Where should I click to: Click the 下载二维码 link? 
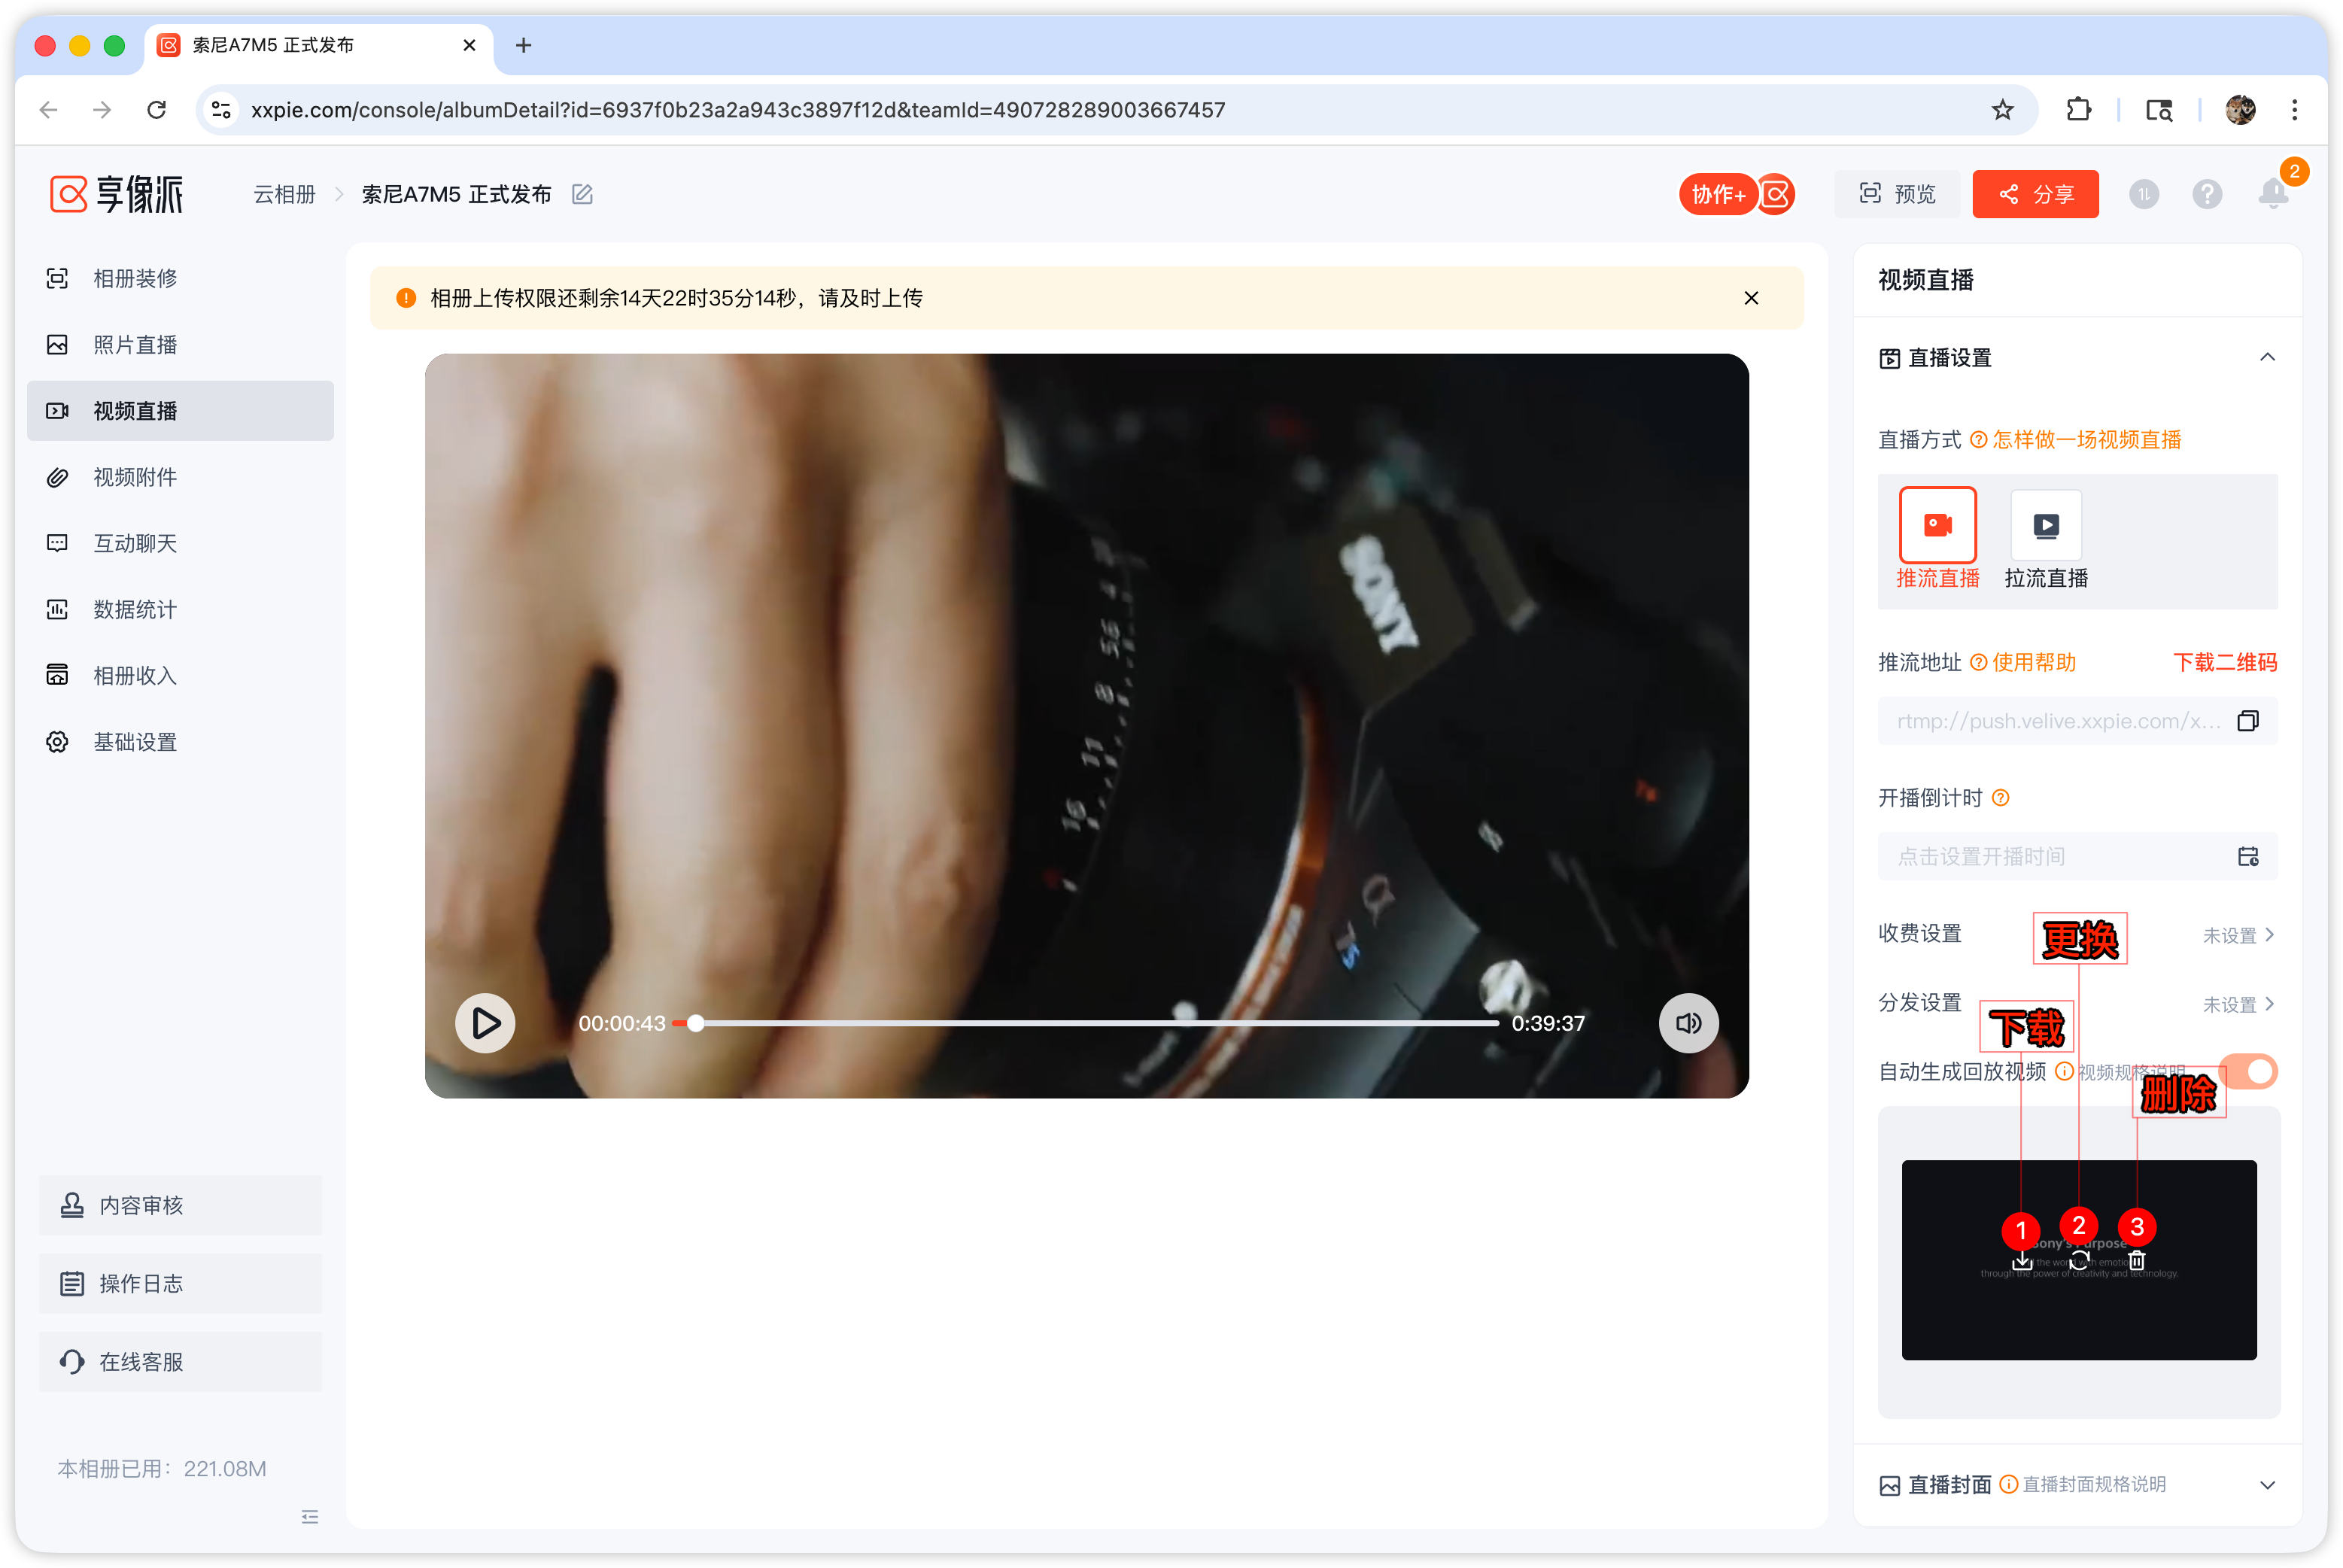[x=2224, y=662]
